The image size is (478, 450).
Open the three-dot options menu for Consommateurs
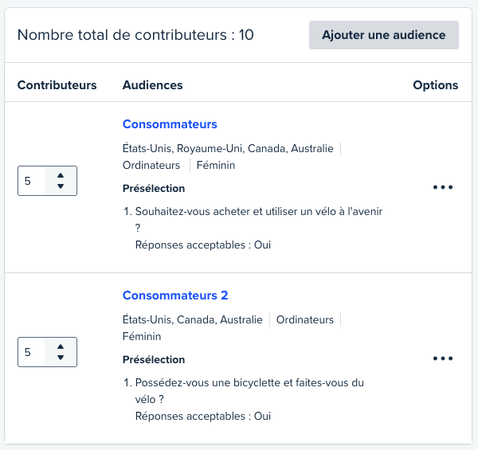(442, 187)
